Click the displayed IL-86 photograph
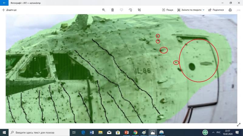This screenshot has width=243, height=136. (122, 69)
